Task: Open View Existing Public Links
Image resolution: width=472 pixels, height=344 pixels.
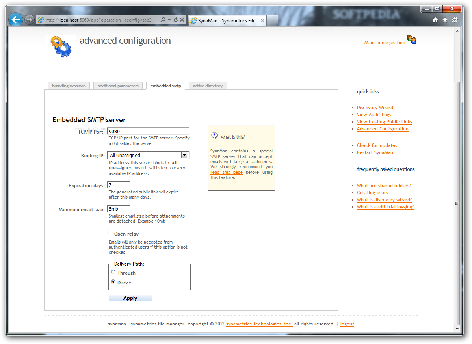Action: pos(385,122)
